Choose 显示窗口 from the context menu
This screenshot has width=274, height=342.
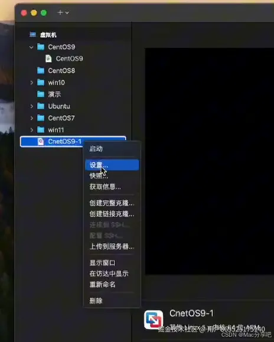112,263
